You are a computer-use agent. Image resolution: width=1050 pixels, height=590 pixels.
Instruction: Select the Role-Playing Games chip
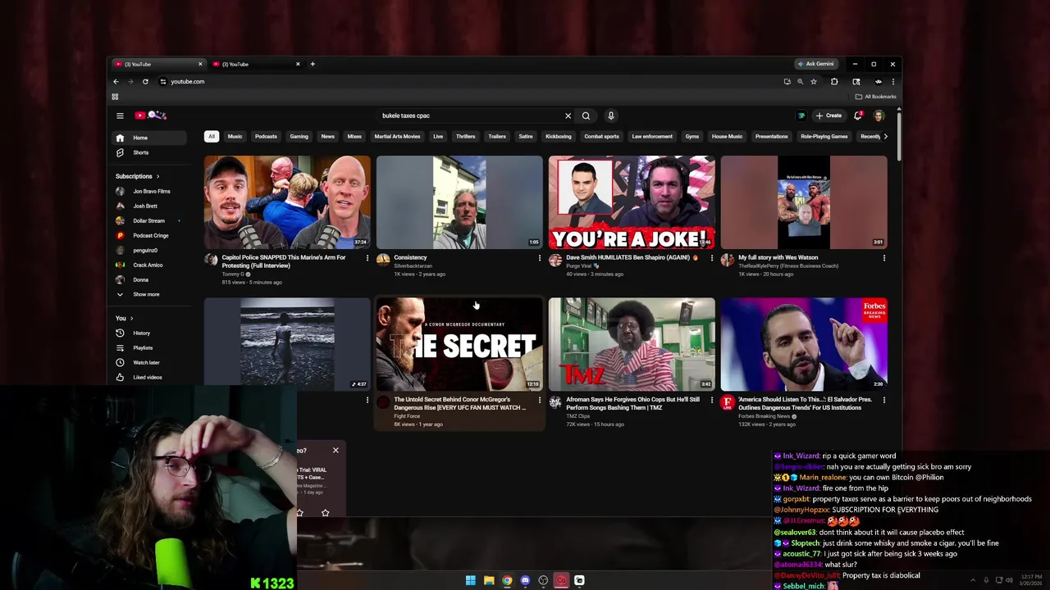(x=824, y=136)
